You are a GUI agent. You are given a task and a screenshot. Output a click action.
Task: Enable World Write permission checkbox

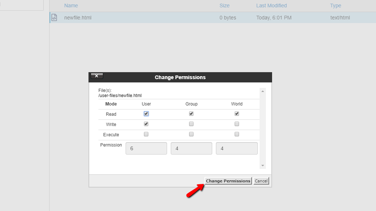[x=237, y=124]
